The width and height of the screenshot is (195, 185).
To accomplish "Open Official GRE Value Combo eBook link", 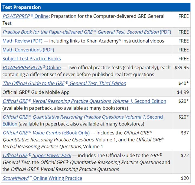I will pyautogui.click(x=46, y=133).
